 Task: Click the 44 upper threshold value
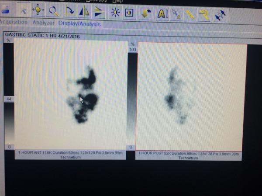pyautogui.click(x=9, y=99)
